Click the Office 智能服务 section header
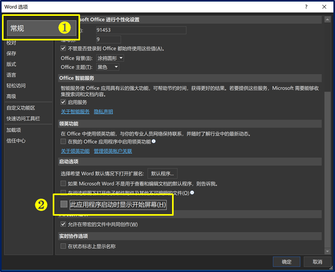This screenshot has width=335, height=272. pos(190,78)
